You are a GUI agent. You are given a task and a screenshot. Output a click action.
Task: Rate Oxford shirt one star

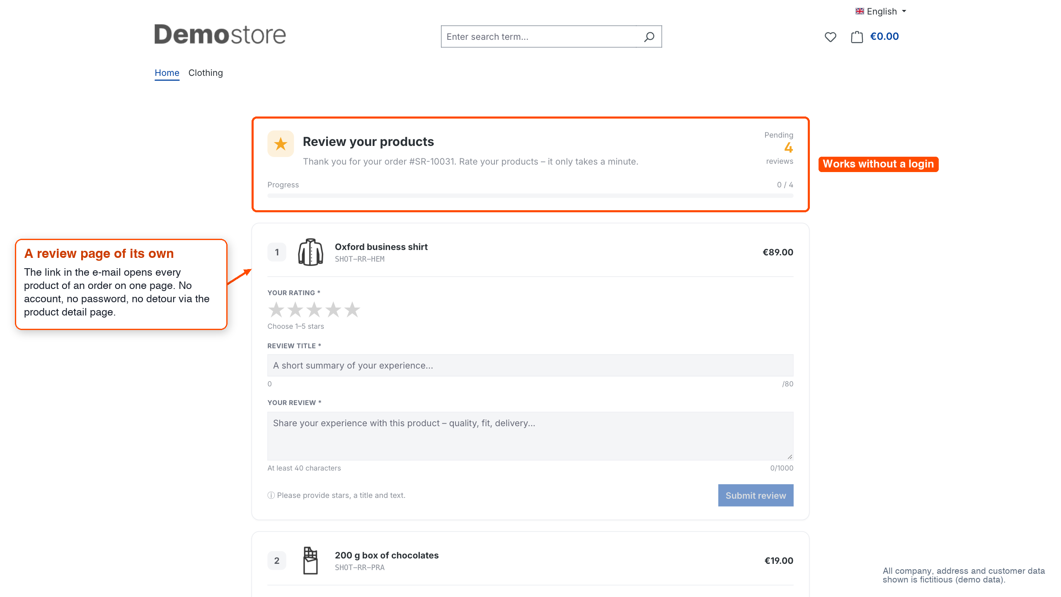(276, 310)
